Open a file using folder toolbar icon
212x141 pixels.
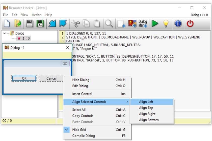(x=18, y=23)
